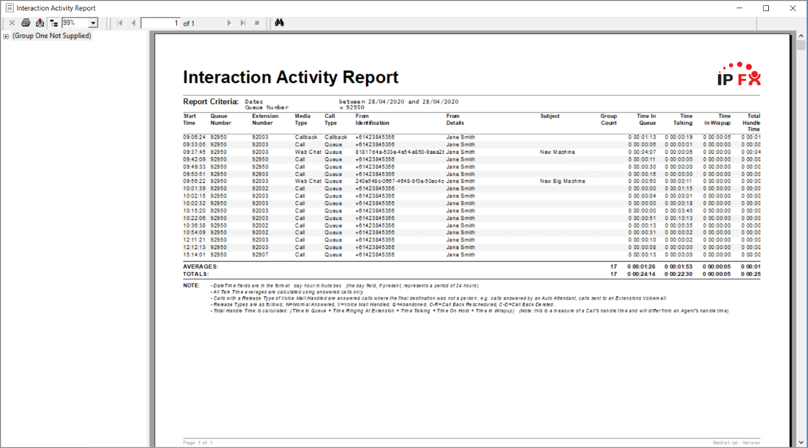Click the 15:14:01 start time cell

(194, 255)
